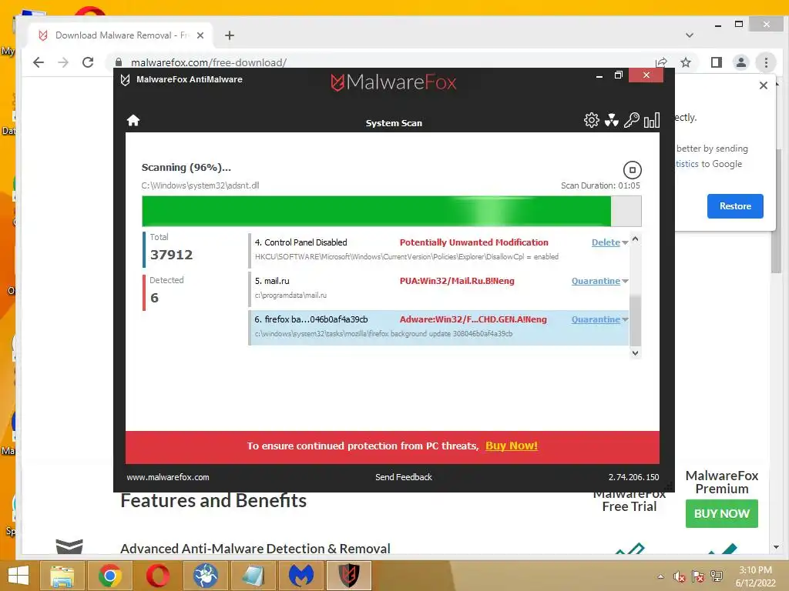Viewport: 789px width, 591px height.
Task: Click the results list scrollbar thumb
Action: pyautogui.click(x=635, y=319)
